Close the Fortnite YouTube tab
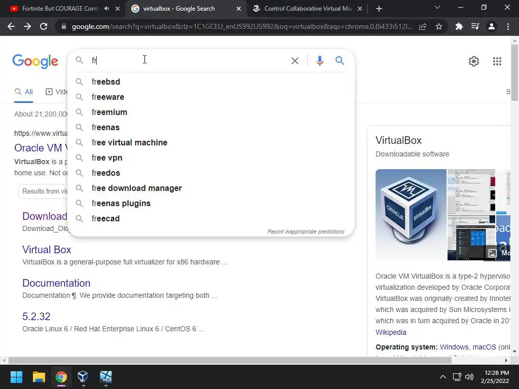The image size is (519, 389). click(118, 9)
